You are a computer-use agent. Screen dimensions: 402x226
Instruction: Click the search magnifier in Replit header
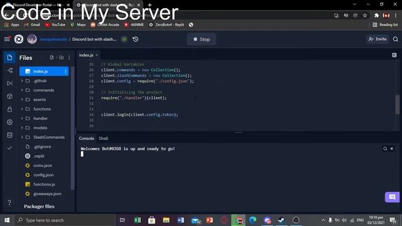tap(395, 39)
